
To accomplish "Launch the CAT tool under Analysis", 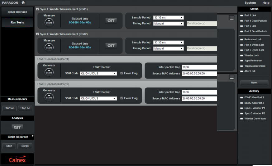I will point(17,127).
